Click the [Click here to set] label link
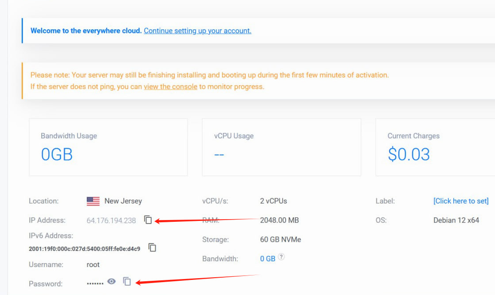 461,201
